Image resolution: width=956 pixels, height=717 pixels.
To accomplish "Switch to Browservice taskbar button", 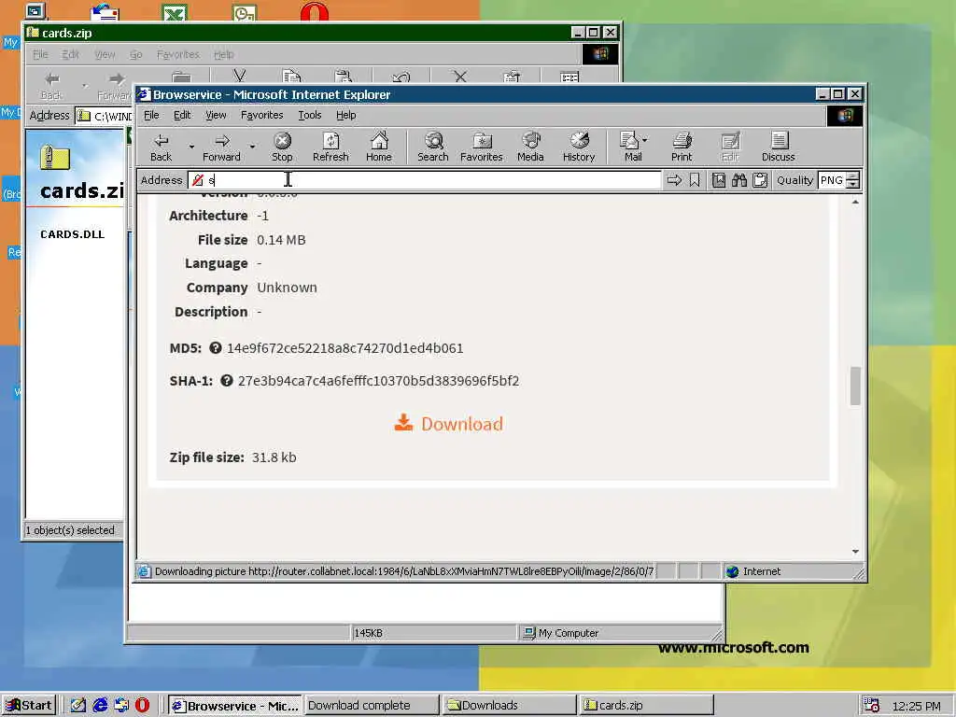I will click(x=234, y=706).
